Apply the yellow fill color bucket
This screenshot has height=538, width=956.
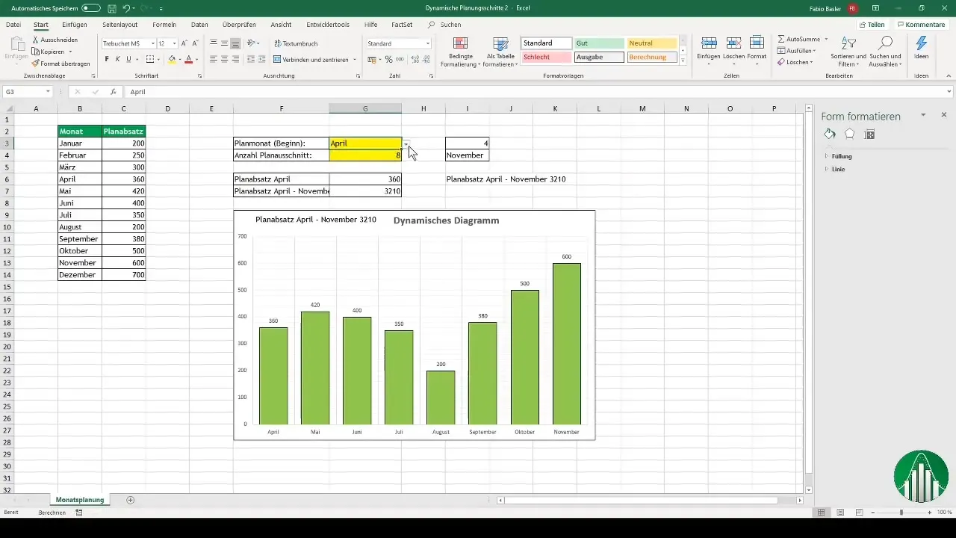click(171, 59)
